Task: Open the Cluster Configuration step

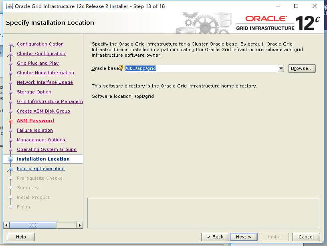Action: click(x=41, y=54)
